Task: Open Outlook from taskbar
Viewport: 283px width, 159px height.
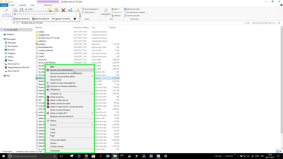Action: (x=108, y=156)
